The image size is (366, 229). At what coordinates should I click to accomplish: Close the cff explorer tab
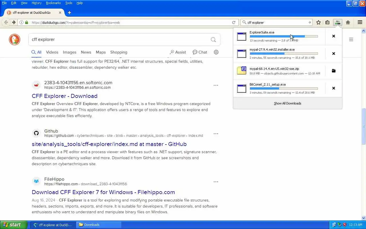coord(60,13)
